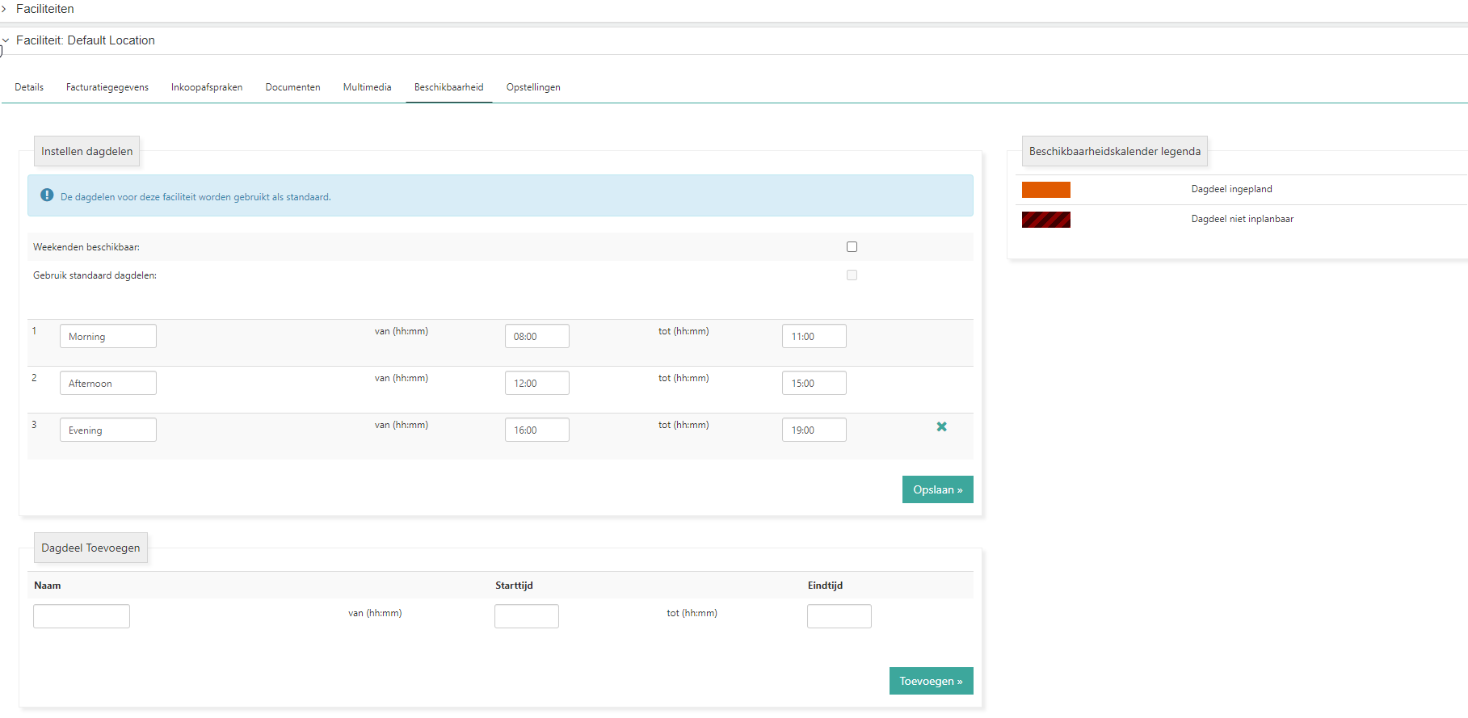Toggle Gebruik standaard dagdelen checkbox
1468x718 pixels.
point(852,275)
